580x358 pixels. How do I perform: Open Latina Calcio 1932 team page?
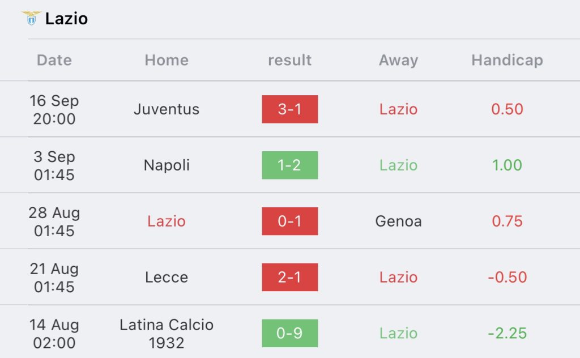click(x=167, y=334)
